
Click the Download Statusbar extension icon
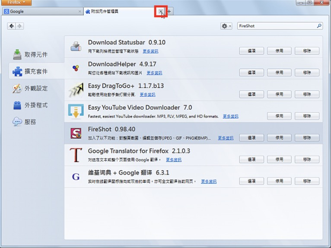(x=76, y=46)
